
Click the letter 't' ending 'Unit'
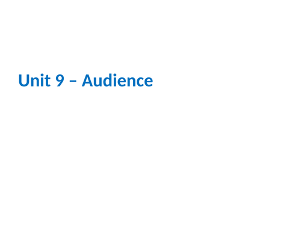[x=48, y=81]
